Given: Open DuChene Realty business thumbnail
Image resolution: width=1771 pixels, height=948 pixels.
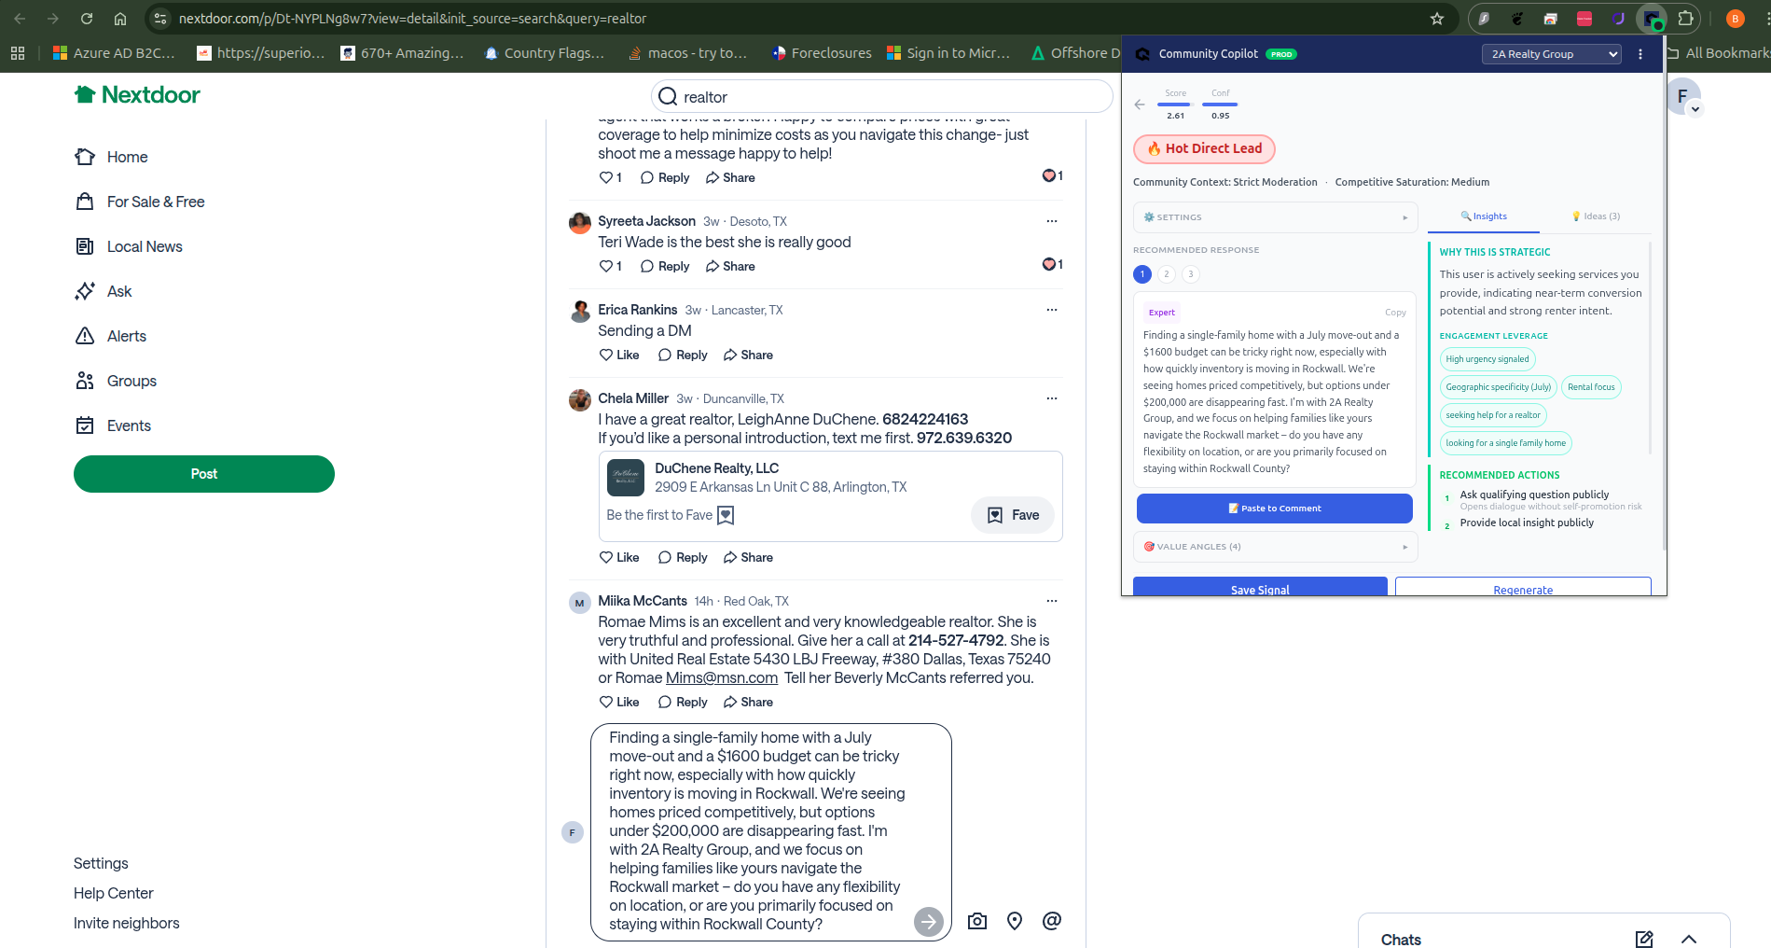Looking at the screenshot, I should pyautogui.click(x=626, y=478).
